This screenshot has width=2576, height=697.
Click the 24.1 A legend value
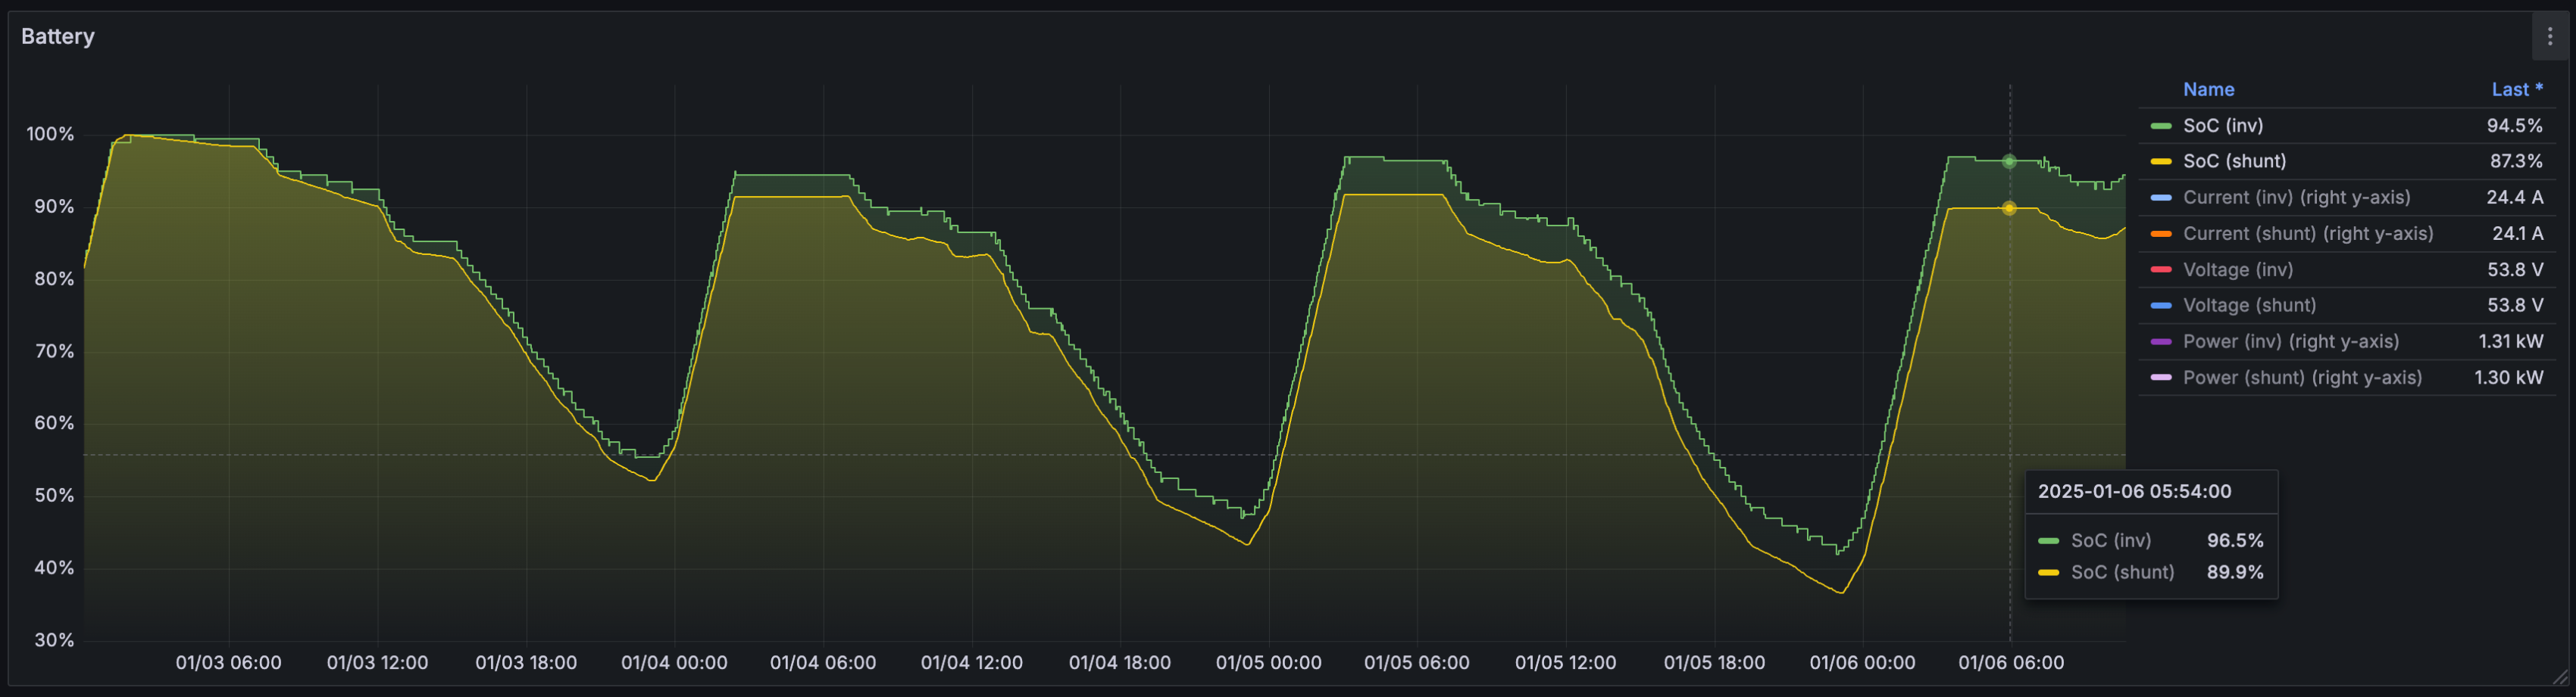click(2517, 234)
